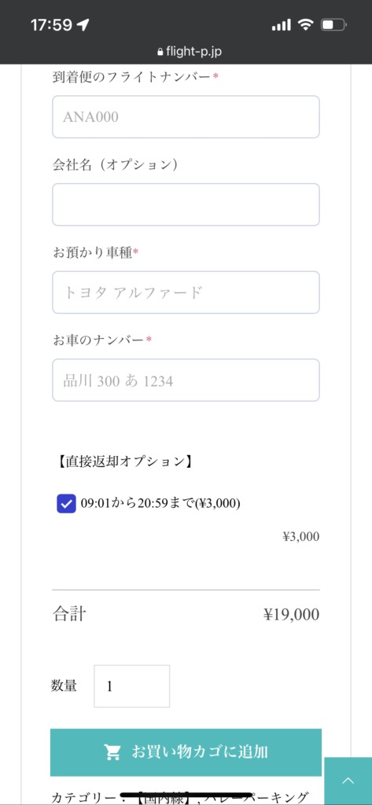
Task: Click the shopping cart icon on teal button
Action: click(112, 752)
